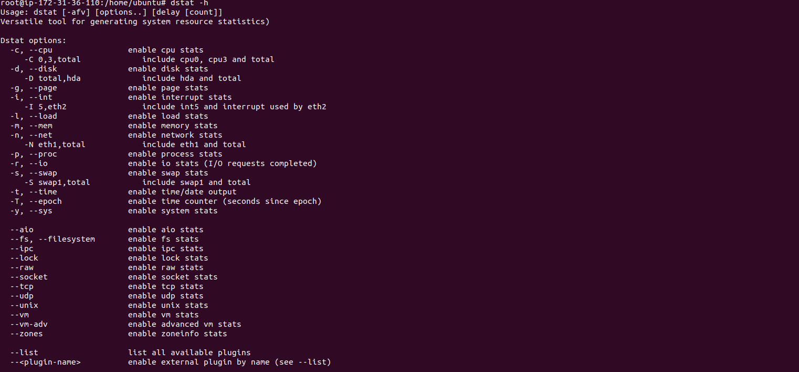Click the '-m, --mem' option

[31, 126]
